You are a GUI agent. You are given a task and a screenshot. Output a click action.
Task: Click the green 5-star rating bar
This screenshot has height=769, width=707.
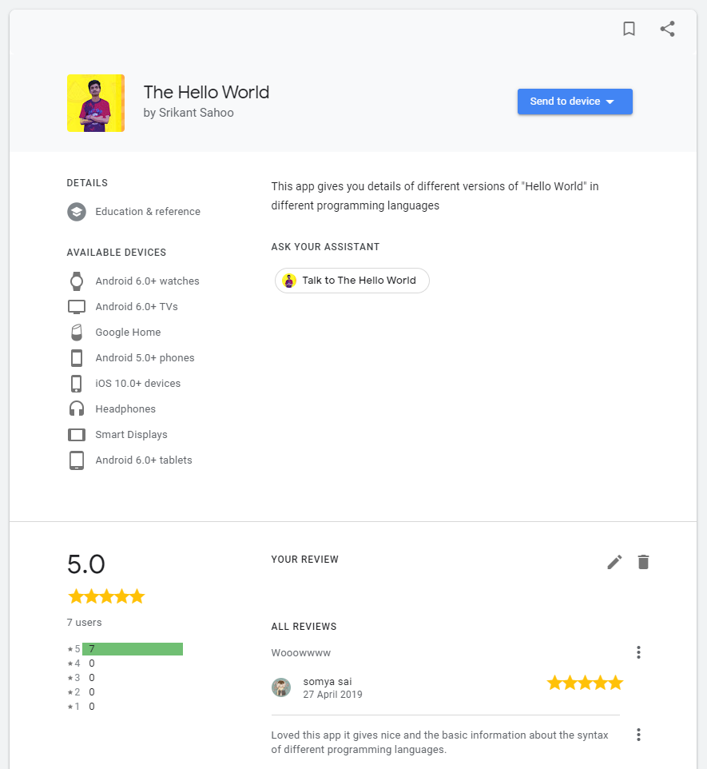tap(133, 648)
